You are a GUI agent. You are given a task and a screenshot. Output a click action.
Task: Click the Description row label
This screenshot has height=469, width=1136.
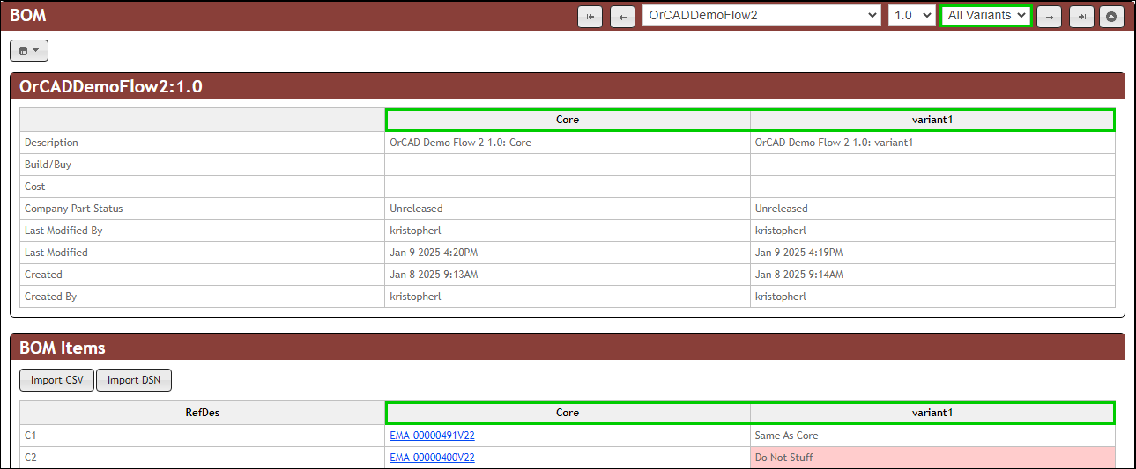[51, 143]
